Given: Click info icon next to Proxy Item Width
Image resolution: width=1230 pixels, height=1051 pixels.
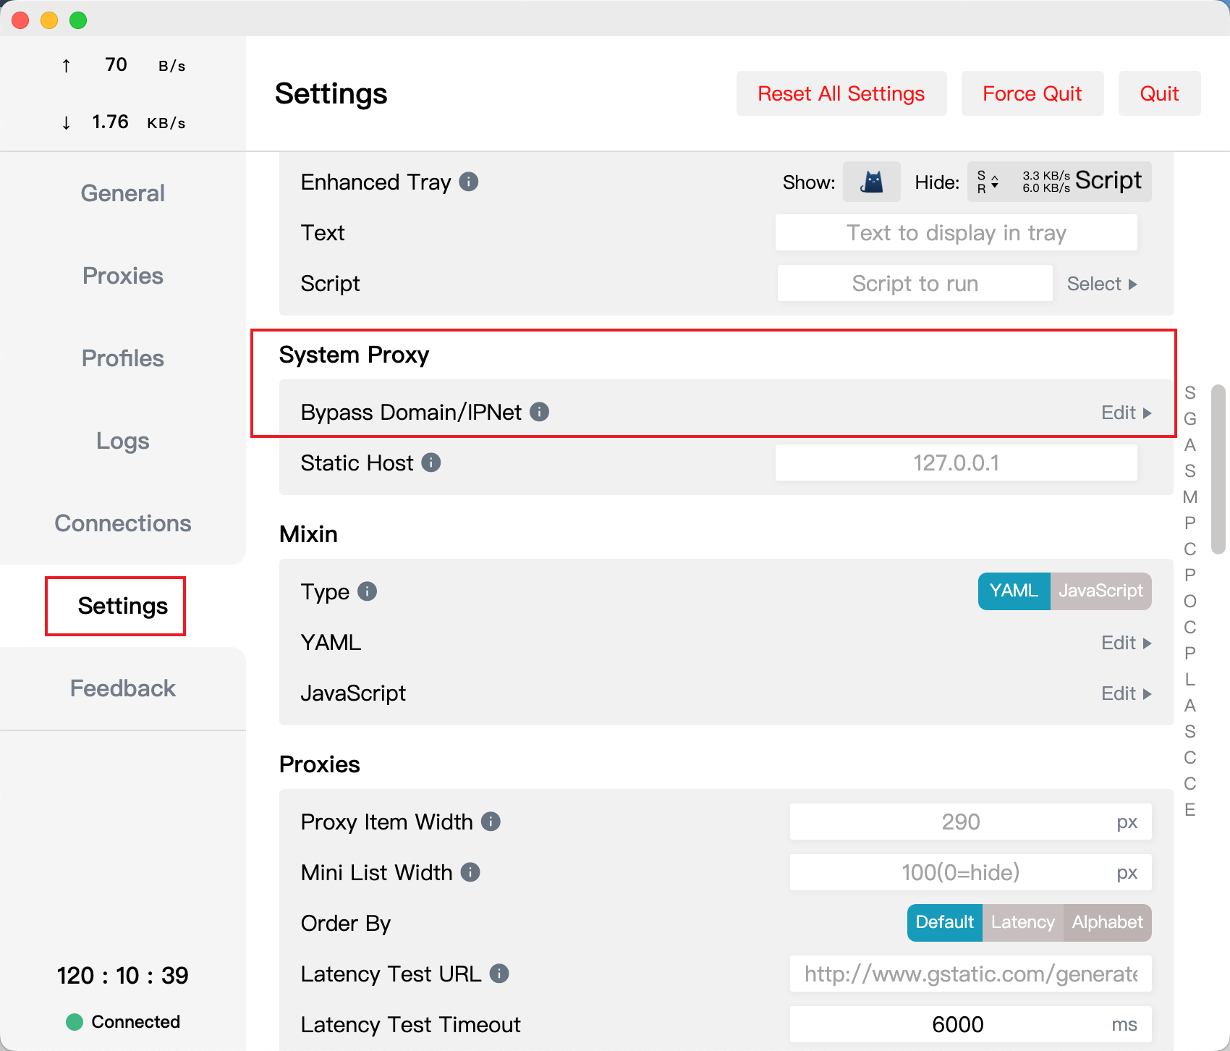Looking at the screenshot, I should [491, 822].
